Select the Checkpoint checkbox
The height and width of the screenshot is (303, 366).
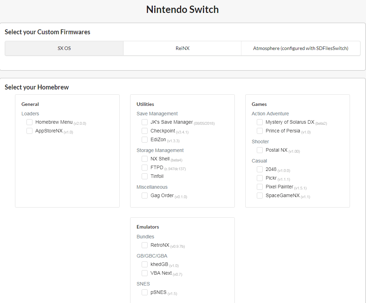point(144,131)
